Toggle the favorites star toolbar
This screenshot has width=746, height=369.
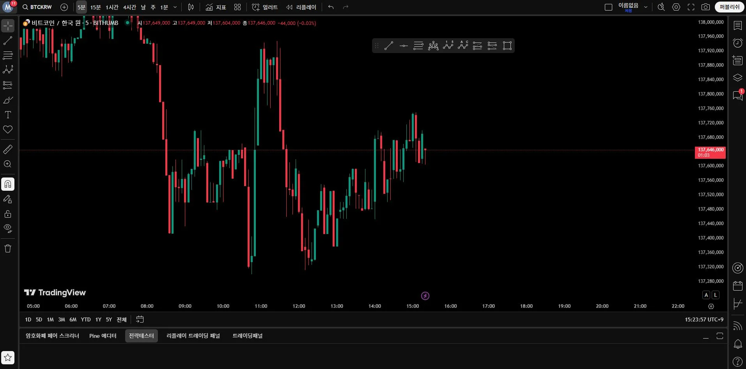coord(8,358)
